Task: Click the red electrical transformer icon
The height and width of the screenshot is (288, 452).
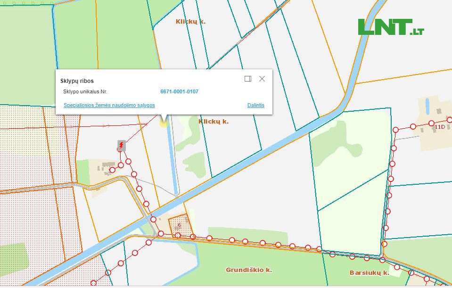Action: (x=122, y=146)
